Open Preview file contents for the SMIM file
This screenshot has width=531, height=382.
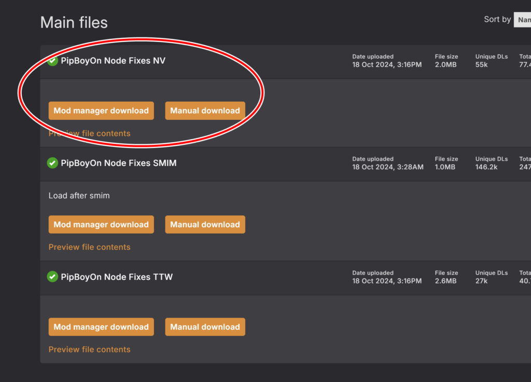click(89, 247)
